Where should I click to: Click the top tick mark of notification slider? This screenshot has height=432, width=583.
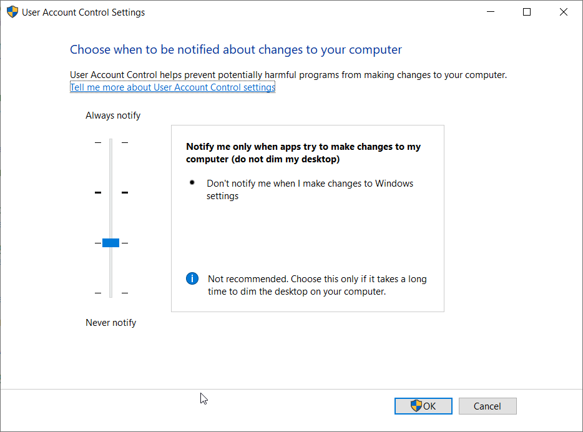111,142
